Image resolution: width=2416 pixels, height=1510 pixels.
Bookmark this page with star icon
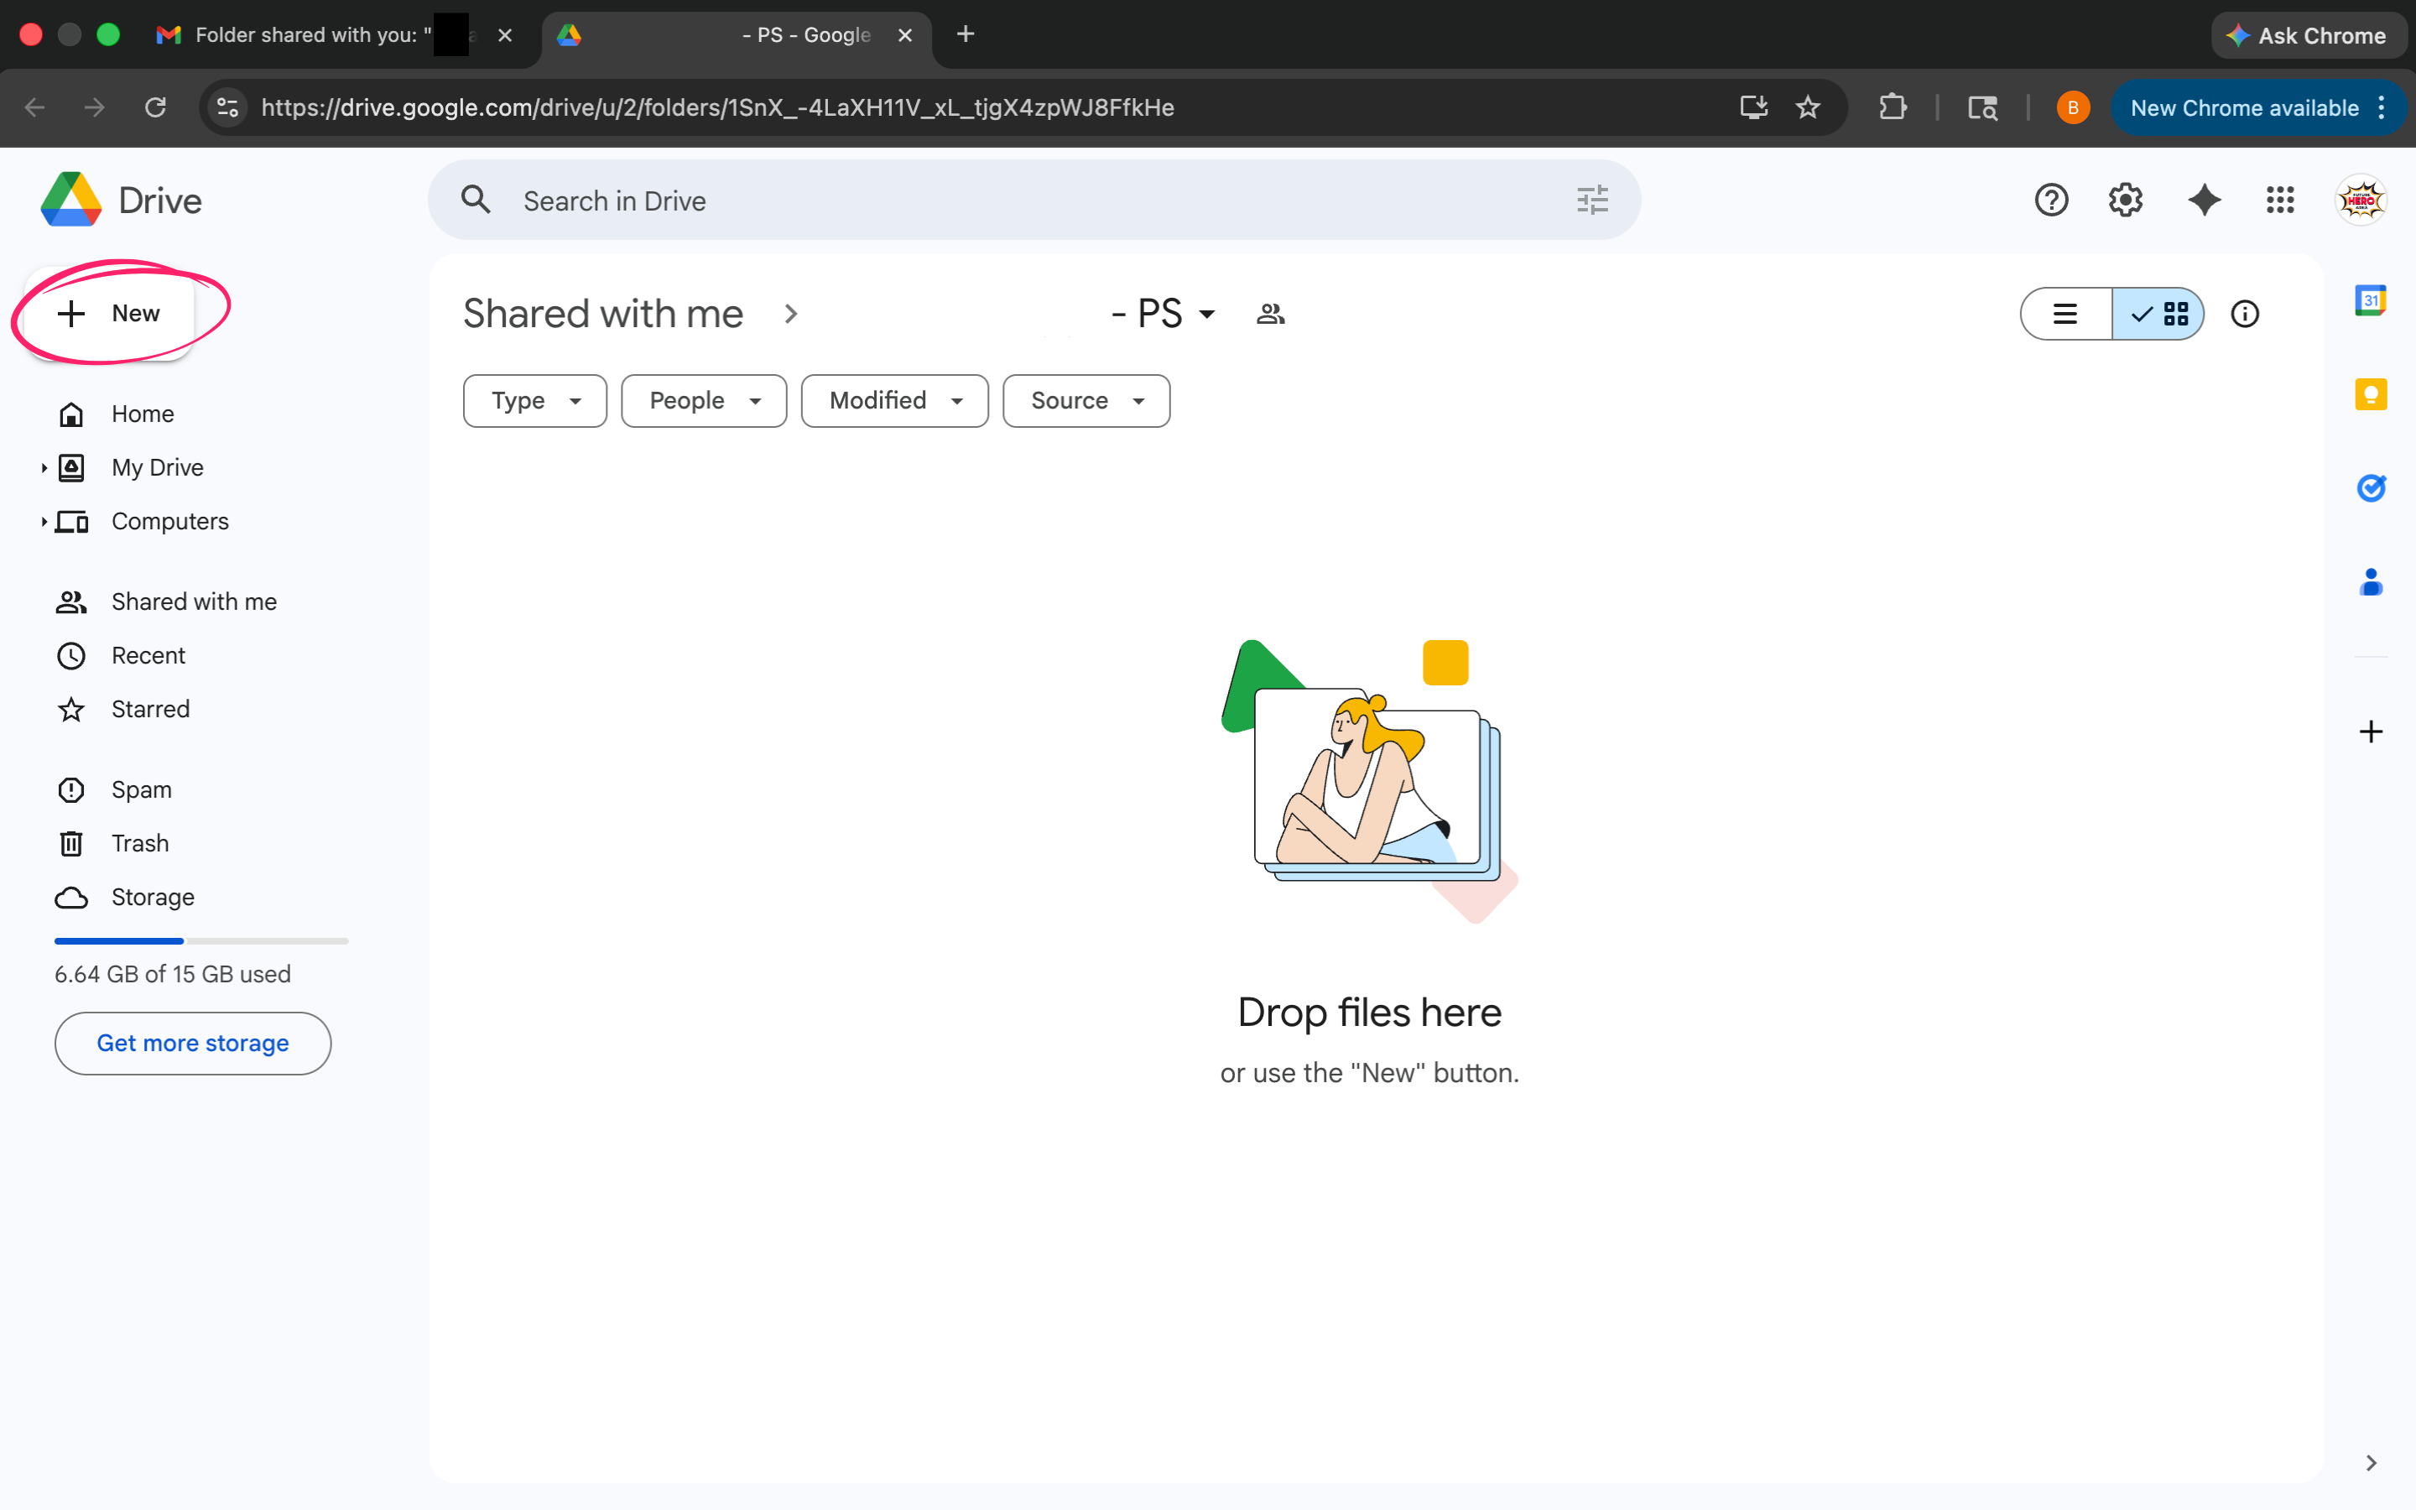1807,108
